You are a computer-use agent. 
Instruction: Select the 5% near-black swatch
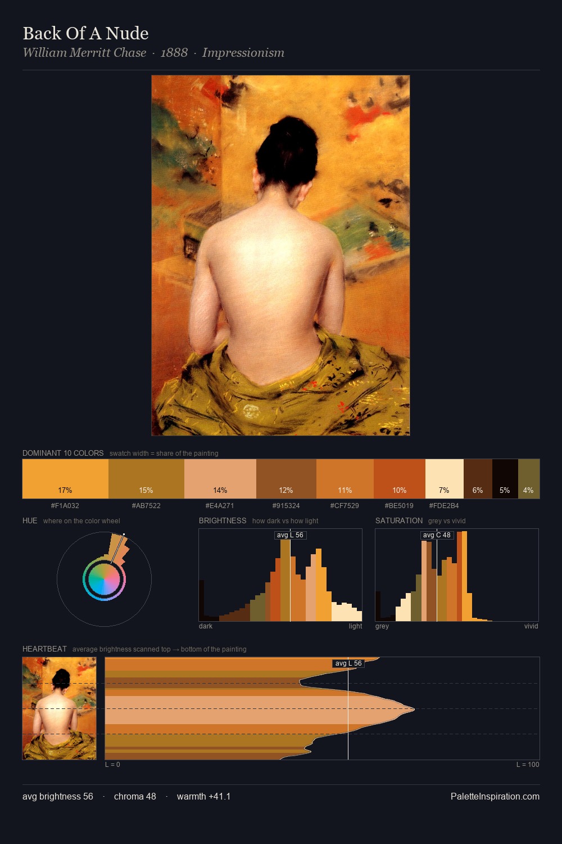[x=505, y=479]
